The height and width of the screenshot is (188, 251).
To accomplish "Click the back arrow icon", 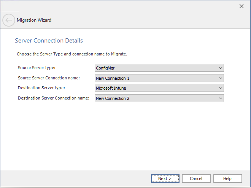I will pyautogui.click(x=9, y=20).
